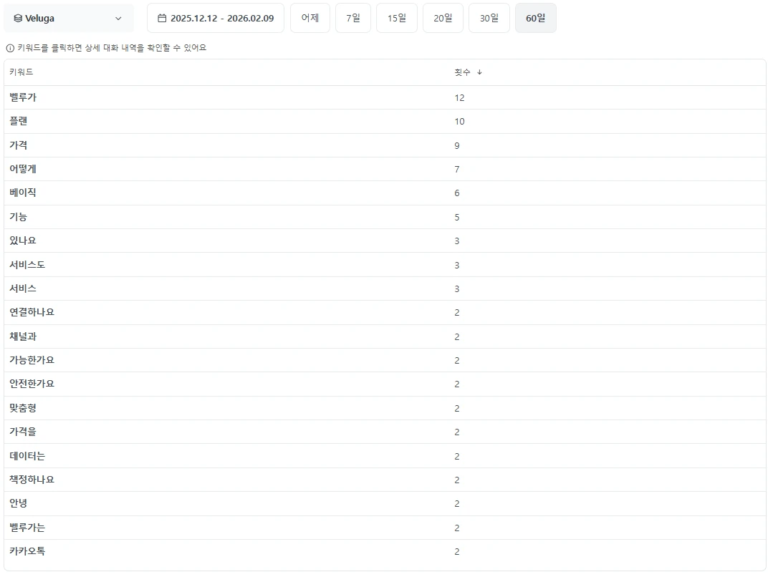The width and height of the screenshot is (773, 577).
Task: Expand the chevron on Veluga selector
Action: [118, 19]
